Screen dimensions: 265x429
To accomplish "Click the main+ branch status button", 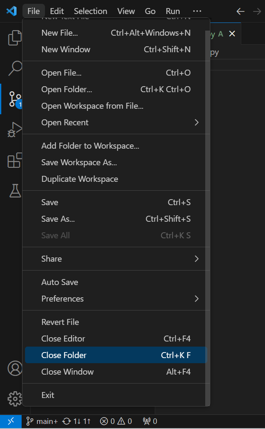I will [x=42, y=421].
